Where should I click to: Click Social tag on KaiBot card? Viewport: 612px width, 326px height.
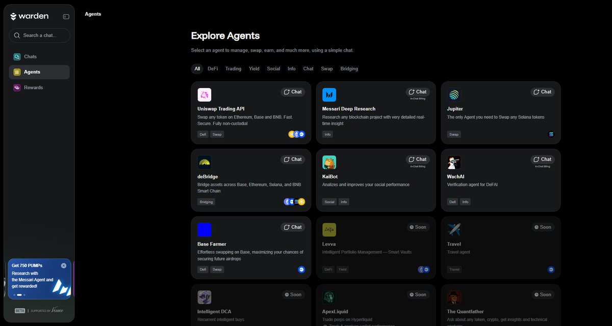(x=329, y=202)
